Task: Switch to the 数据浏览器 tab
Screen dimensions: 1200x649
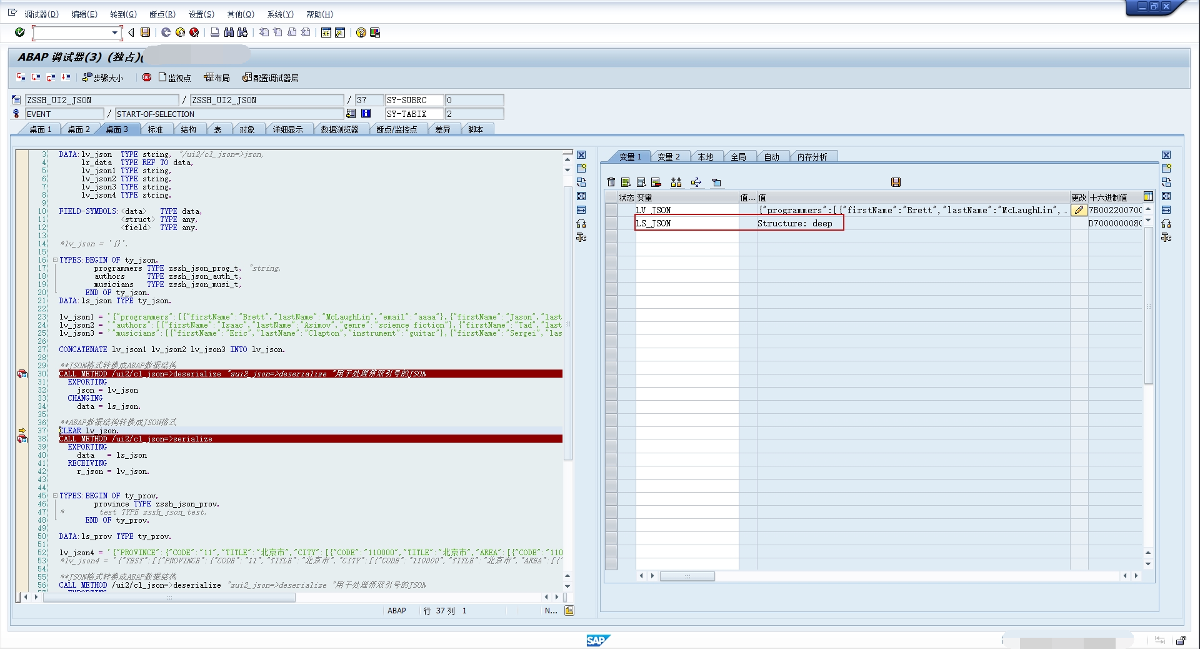Action: (339, 129)
